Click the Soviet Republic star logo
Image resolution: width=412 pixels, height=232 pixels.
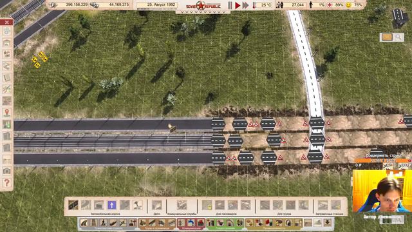201,5
